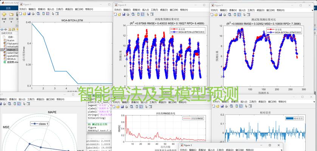This screenshot has width=317, height=151.
Task: Open Property Inspector icon in Figure 1
Action: pos(57,14)
